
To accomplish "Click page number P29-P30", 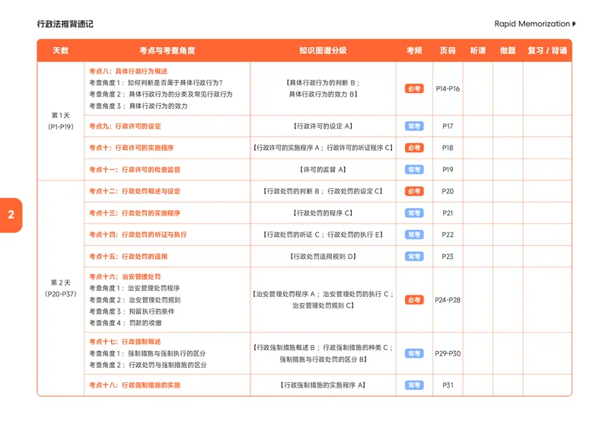I will (448, 353).
